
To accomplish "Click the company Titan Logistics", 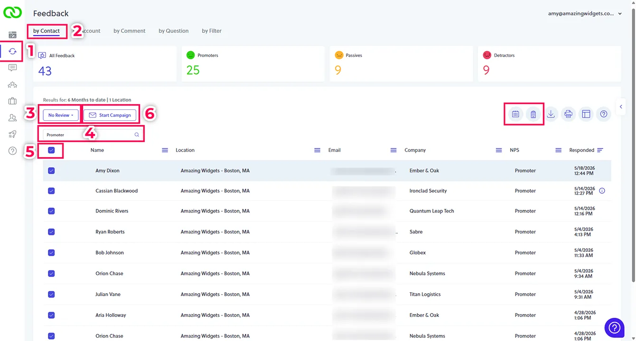I will point(425,295).
